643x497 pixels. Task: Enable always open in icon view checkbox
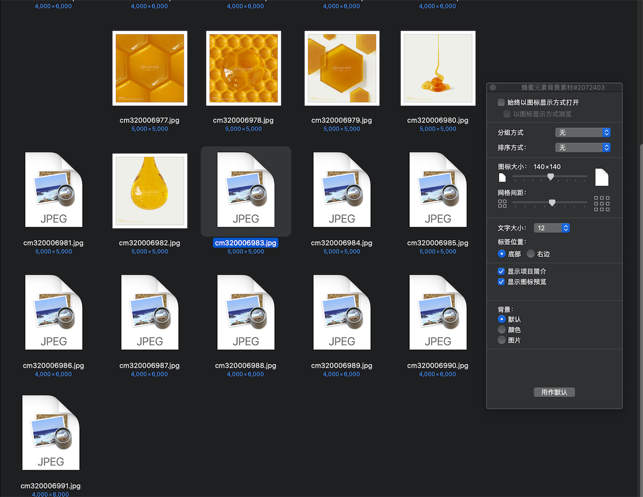click(x=501, y=102)
